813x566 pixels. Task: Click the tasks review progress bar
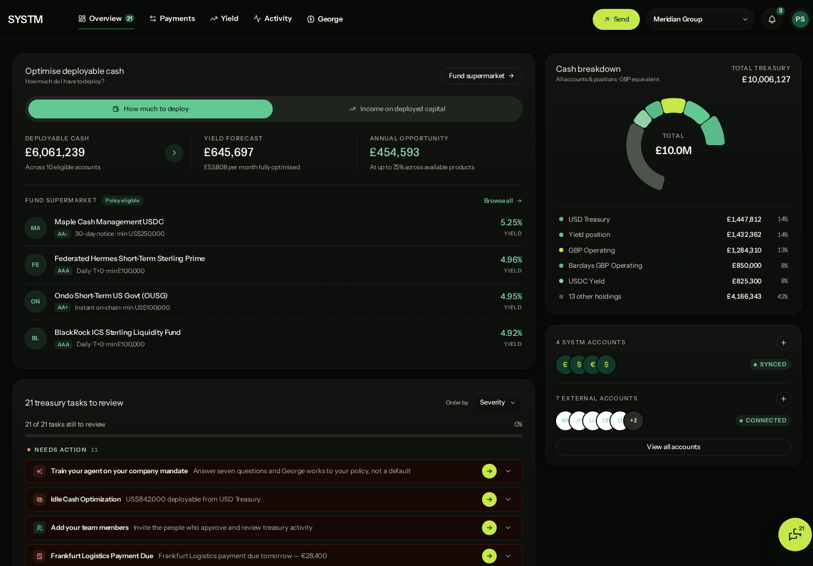(x=274, y=436)
